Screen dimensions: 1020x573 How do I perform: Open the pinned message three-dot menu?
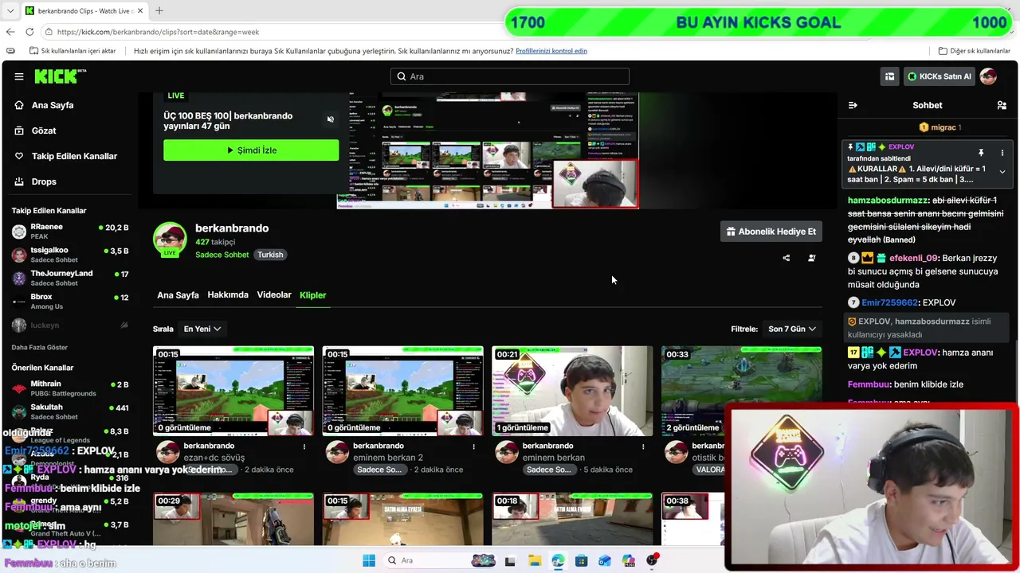coord(1002,153)
